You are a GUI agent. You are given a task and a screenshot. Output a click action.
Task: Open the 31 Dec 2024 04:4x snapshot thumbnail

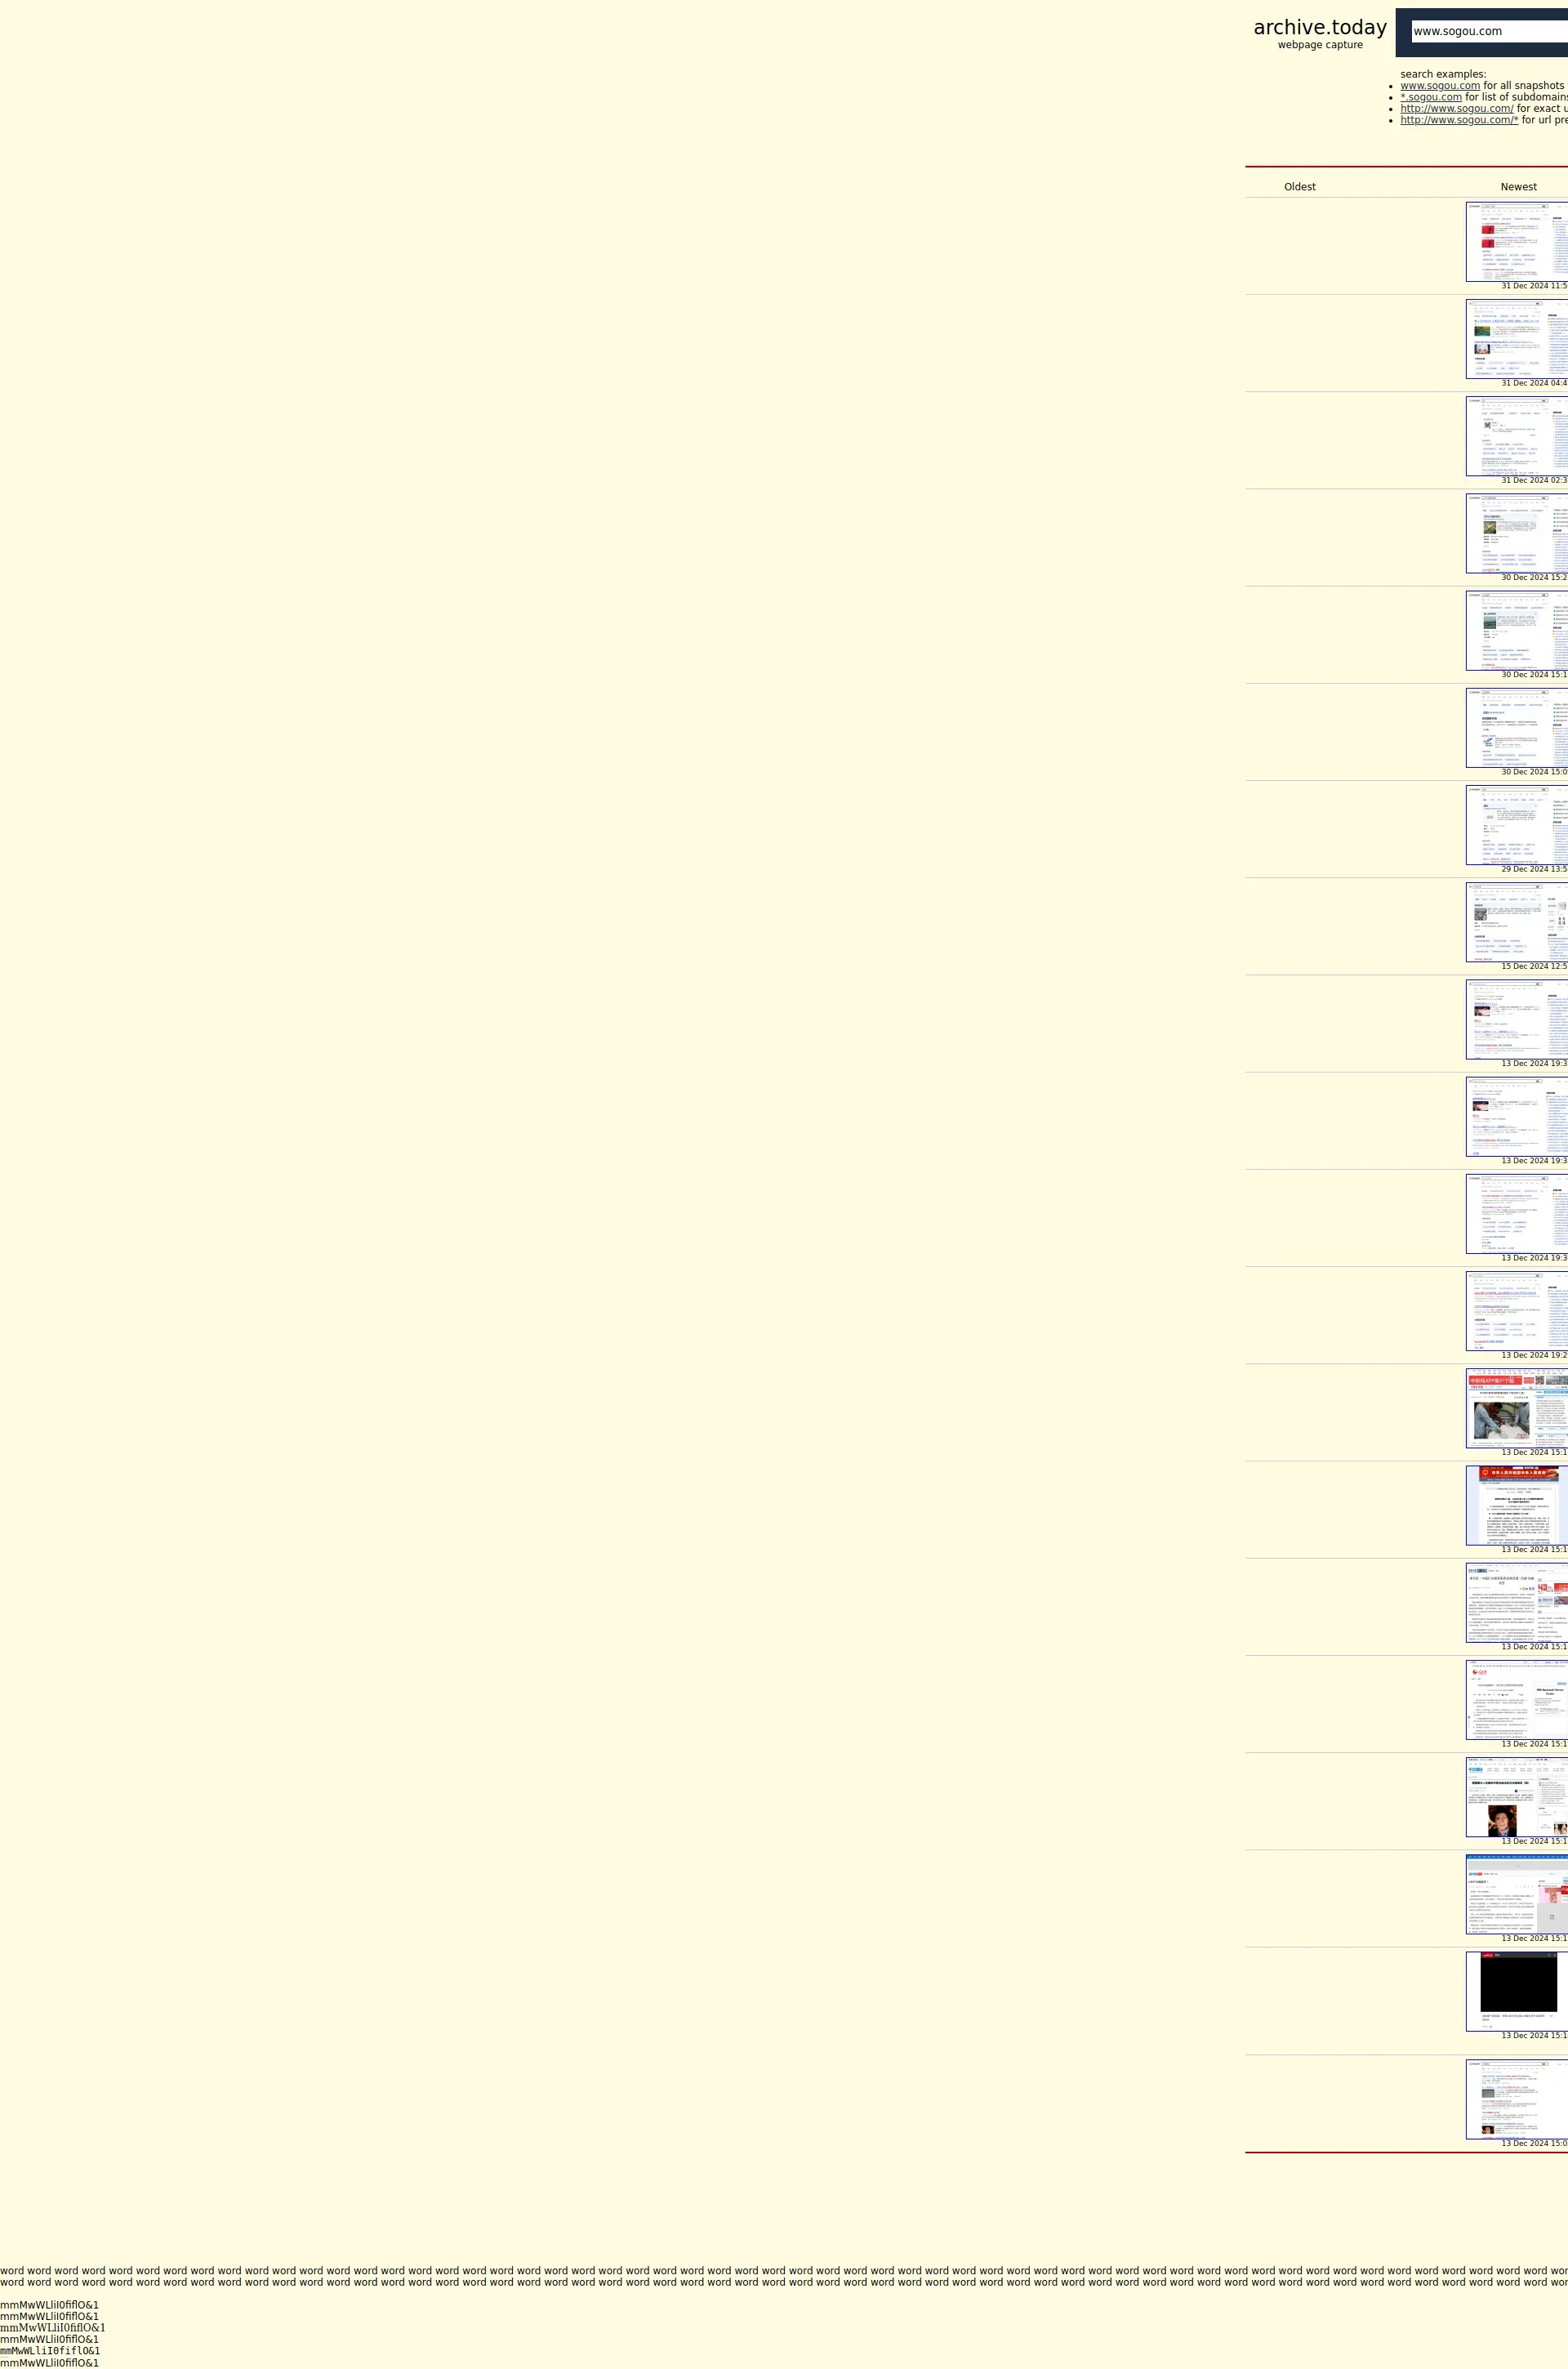coord(1516,338)
